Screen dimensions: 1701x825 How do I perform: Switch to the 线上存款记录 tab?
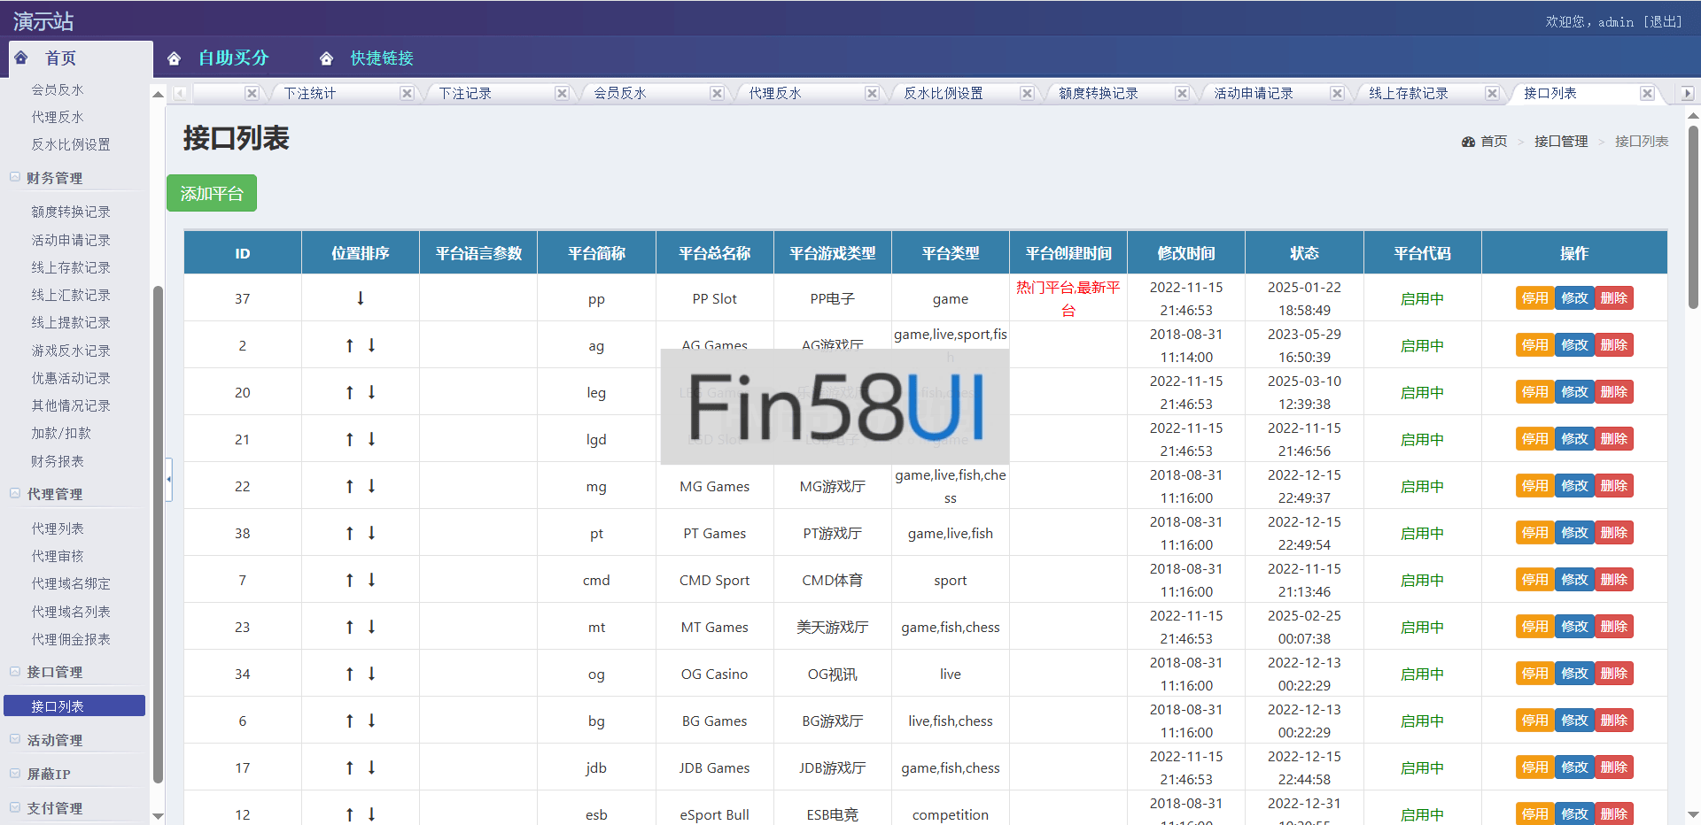pos(1408,94)
